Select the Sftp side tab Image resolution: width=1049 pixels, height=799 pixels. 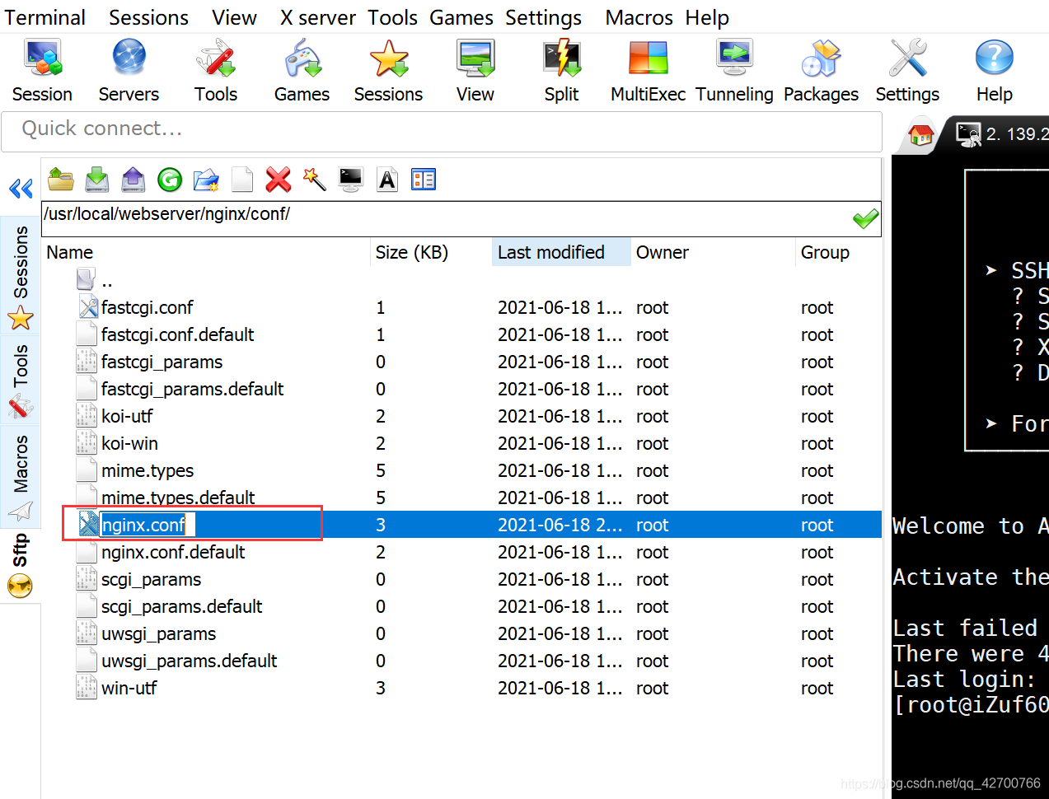tap(21, 565)
